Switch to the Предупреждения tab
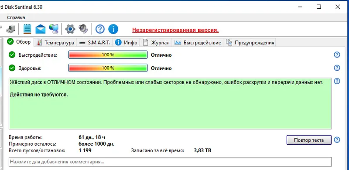Viewport: 349px width, 170px height. click(250, 43)
